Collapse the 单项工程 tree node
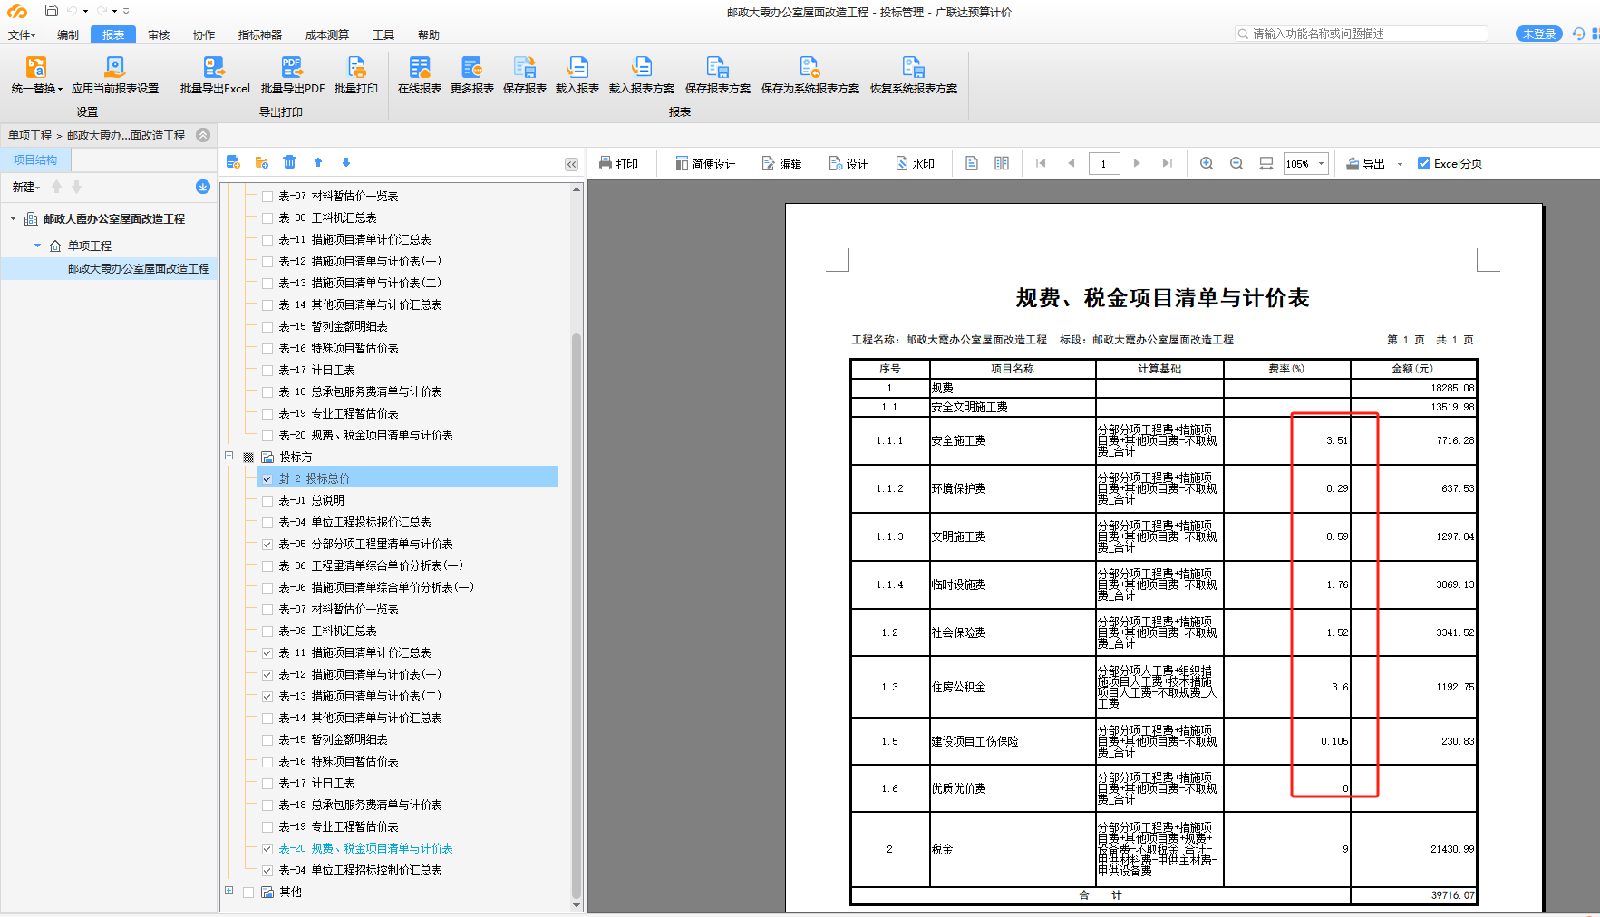 (x=37, y=246)
